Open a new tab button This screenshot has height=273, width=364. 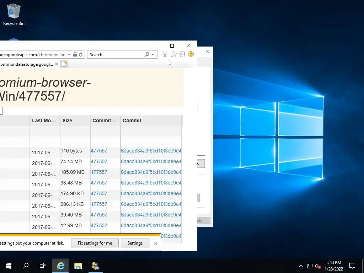(64, 64)
